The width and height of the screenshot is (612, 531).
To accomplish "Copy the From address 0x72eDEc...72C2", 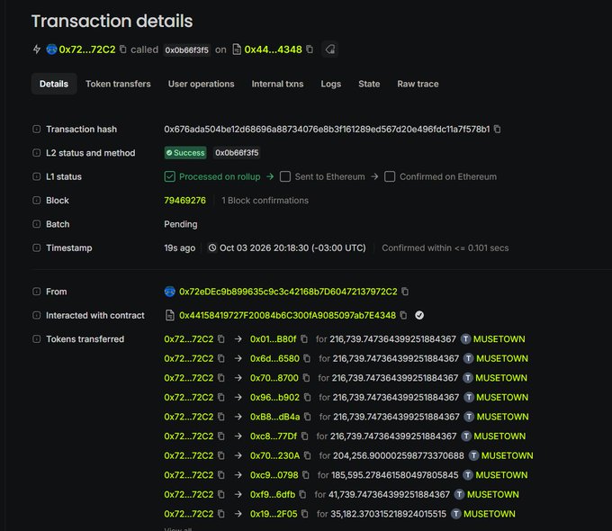I will coord(405,292).
